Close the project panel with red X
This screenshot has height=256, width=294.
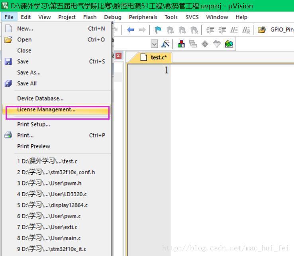(118, 56)
